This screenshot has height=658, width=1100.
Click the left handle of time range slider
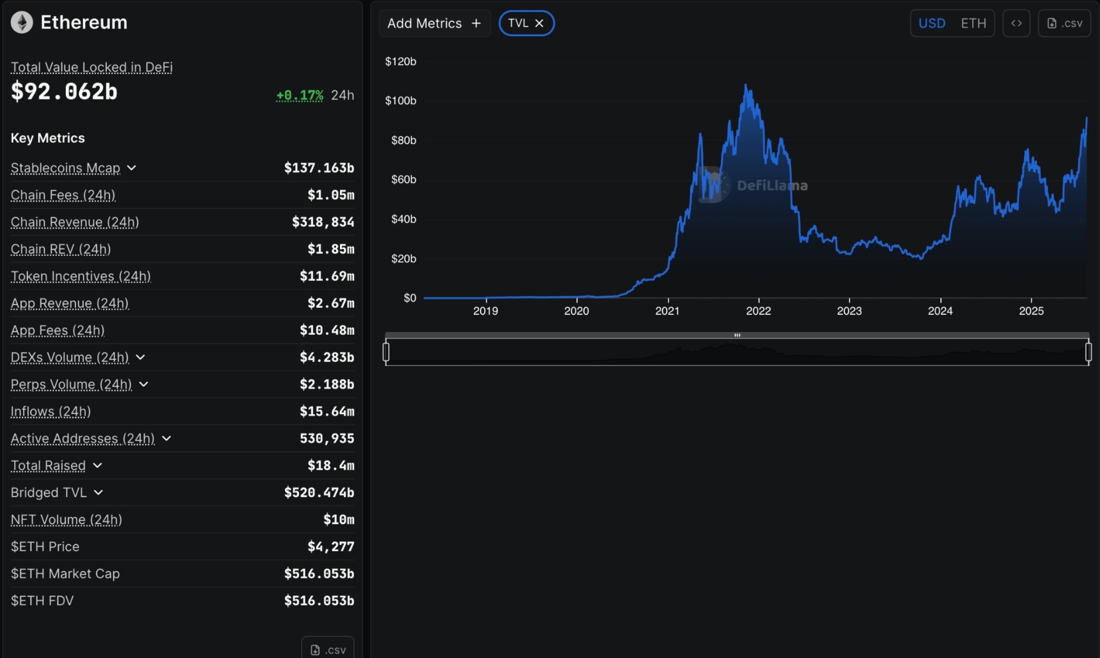386,352
